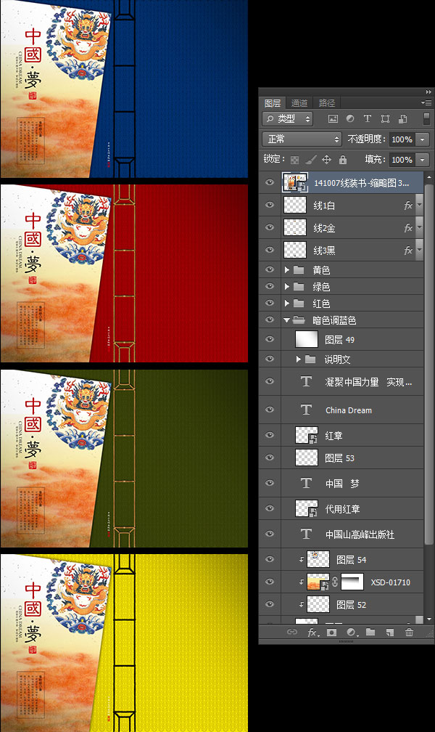The width and height of the screenshot is (435, 732).
Task: Filter layers by pixel layer icon
Action: pos(333,118)
